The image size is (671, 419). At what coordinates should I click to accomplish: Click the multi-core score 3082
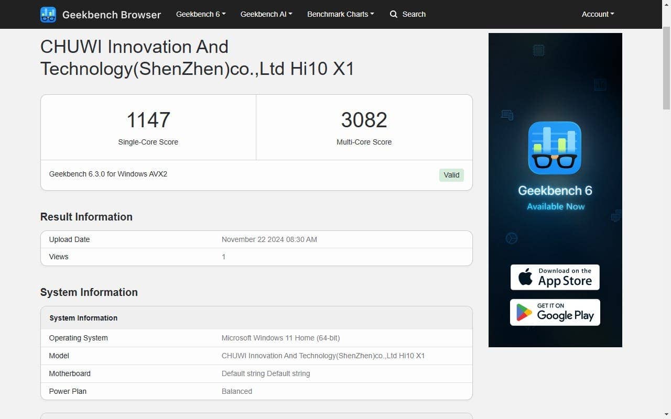[364, 120]
